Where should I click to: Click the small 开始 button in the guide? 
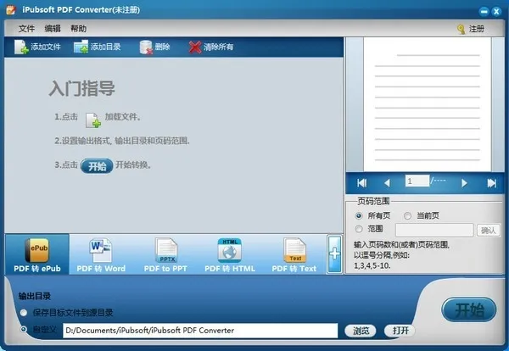click(97, 166)
